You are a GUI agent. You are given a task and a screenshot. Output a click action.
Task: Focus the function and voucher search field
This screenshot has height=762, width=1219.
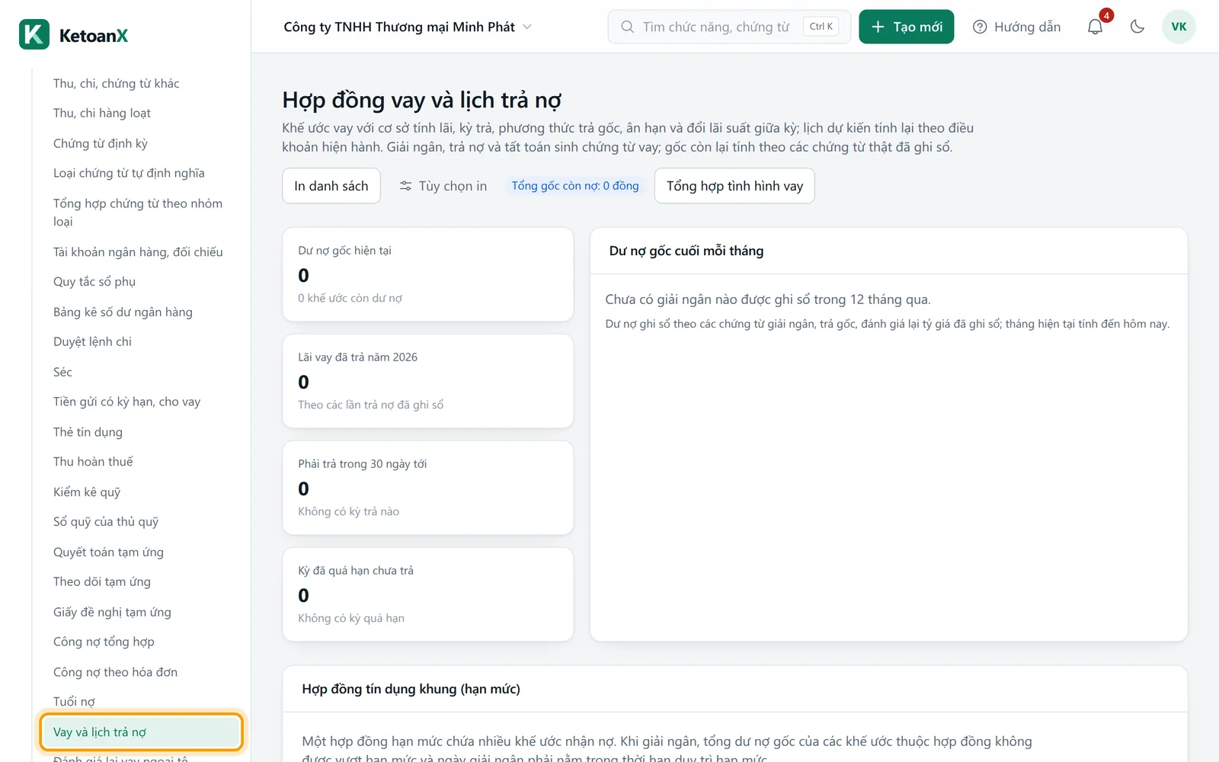pos(729,27)
